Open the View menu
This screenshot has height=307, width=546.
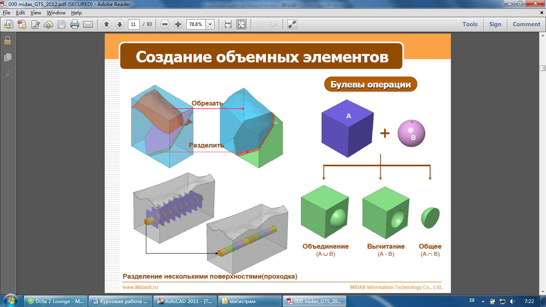tap(36, 13)
